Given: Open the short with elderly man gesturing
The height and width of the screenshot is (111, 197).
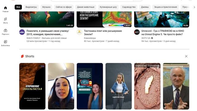Looking at the screenshot, I should click(x=176, y=86).
